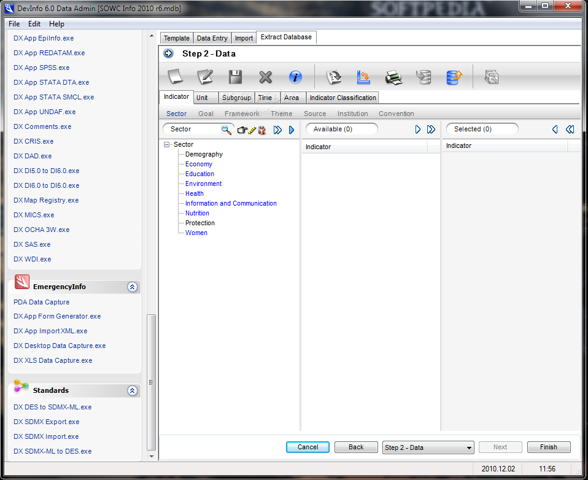Collapse the Standards section chevron
Image resolution: width=588 pixels, height=480 pixels.
point(133,390)
